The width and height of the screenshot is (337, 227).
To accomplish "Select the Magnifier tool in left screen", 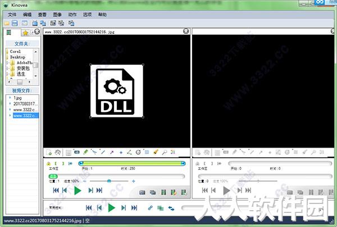I will click(165, 152).
